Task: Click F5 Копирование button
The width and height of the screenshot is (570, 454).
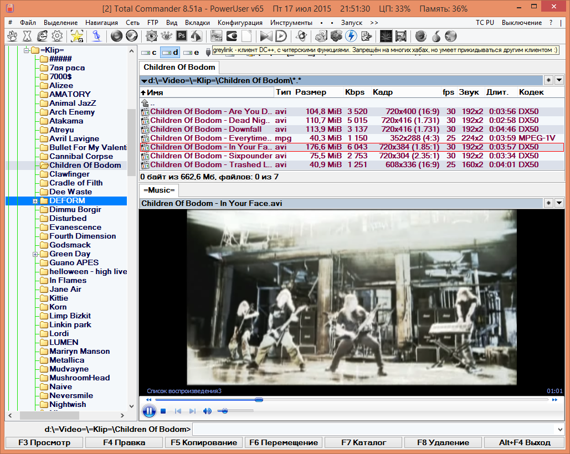Action: tap(204, 442)
